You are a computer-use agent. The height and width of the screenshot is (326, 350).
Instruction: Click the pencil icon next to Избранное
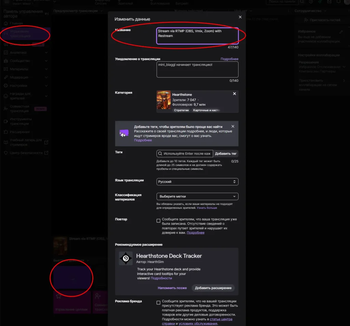pos(341,32)
